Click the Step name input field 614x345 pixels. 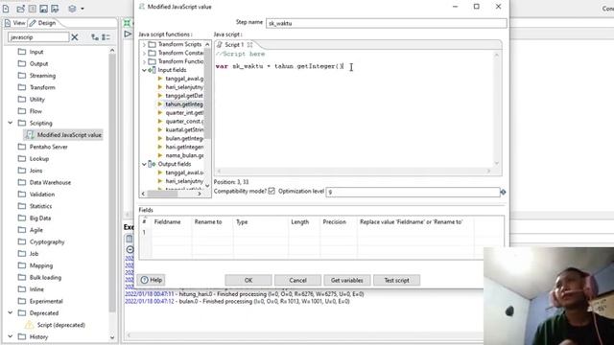(386, 23)
